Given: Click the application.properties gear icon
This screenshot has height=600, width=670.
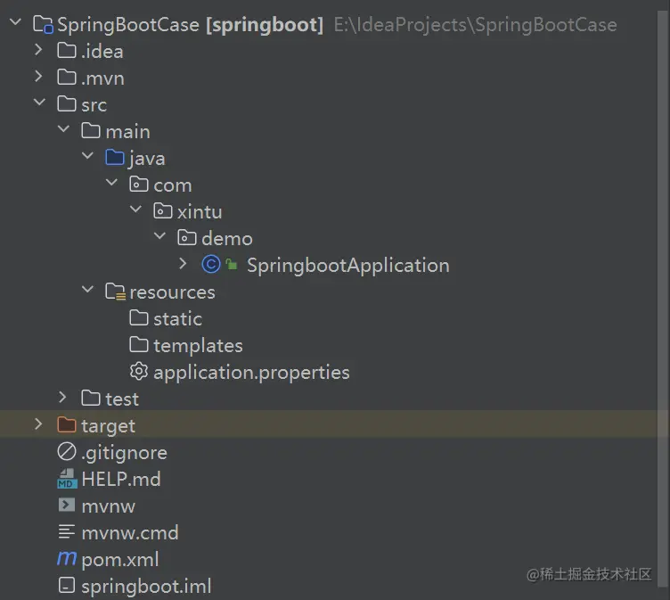Looking at the screenshot, I should coord(138,372).
